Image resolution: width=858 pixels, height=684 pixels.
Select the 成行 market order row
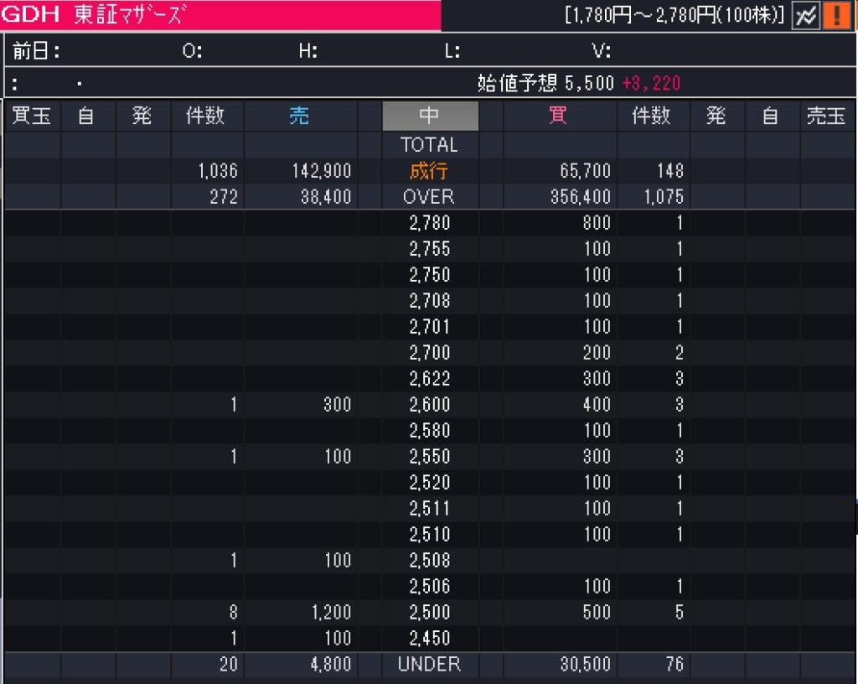[429, 171]
